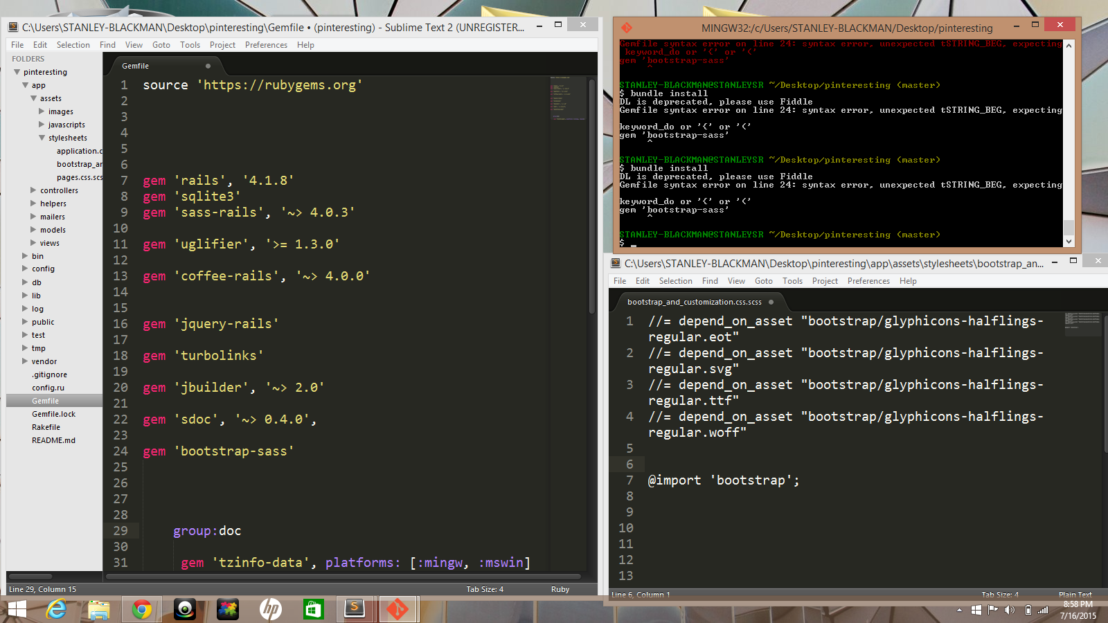Open Rakefile from the sidebar
Viewport: 1108px width, 623px height.
point(46,427)
